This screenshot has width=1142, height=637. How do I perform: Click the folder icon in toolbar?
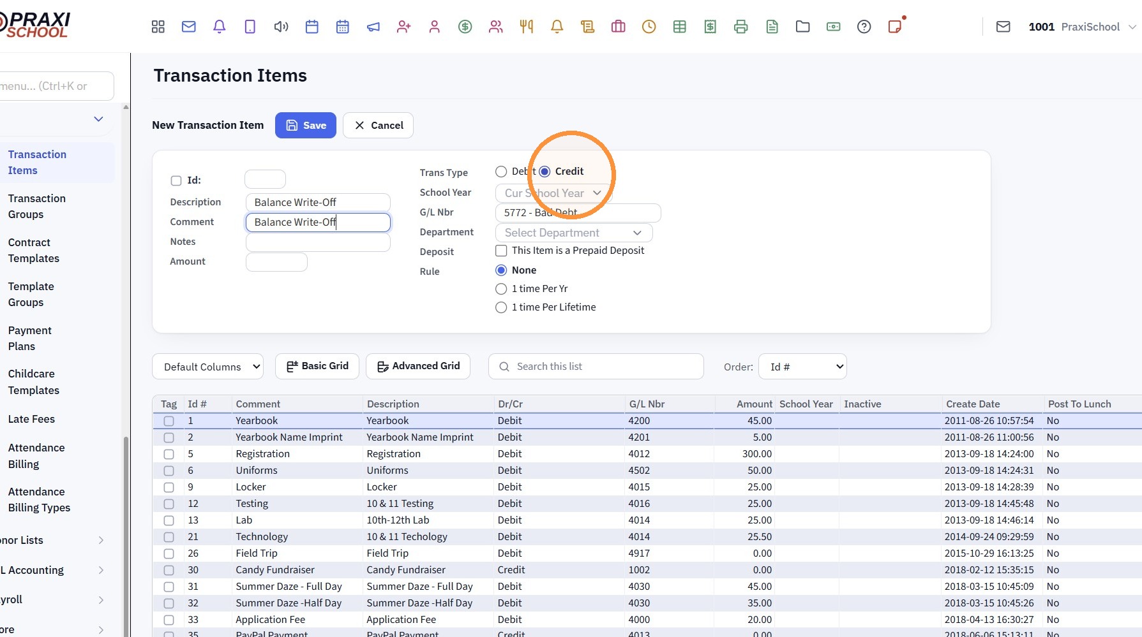(803, 27)
